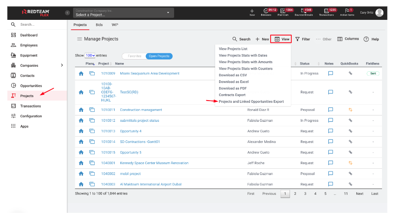Open the Releases icon in top bar
Screen dimensions: 396x221
point(266,12)
